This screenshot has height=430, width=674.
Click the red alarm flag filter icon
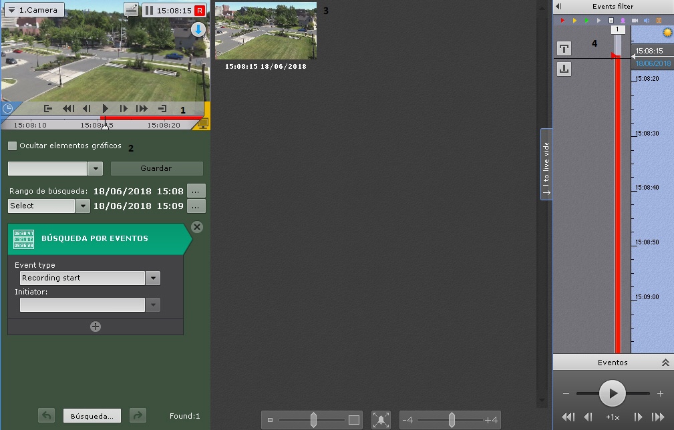tap(562, 21)
